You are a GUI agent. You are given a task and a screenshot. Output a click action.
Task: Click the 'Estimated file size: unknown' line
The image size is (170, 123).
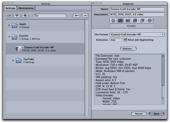click(x=113, y=59)
